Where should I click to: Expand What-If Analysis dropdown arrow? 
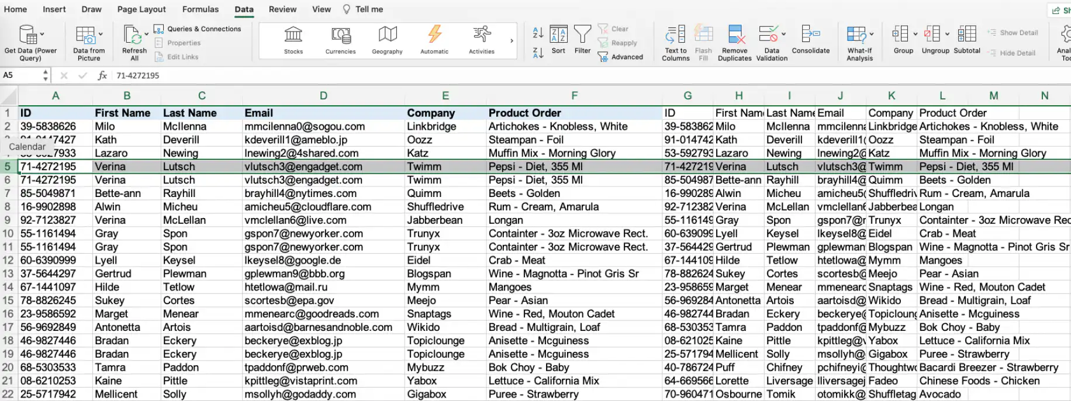click(x=871, y=34)
